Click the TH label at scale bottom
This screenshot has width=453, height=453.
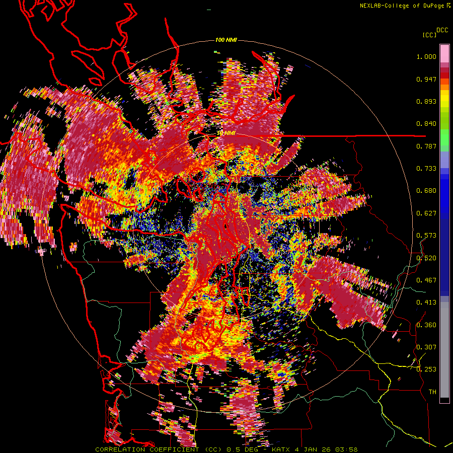(432, 392)
